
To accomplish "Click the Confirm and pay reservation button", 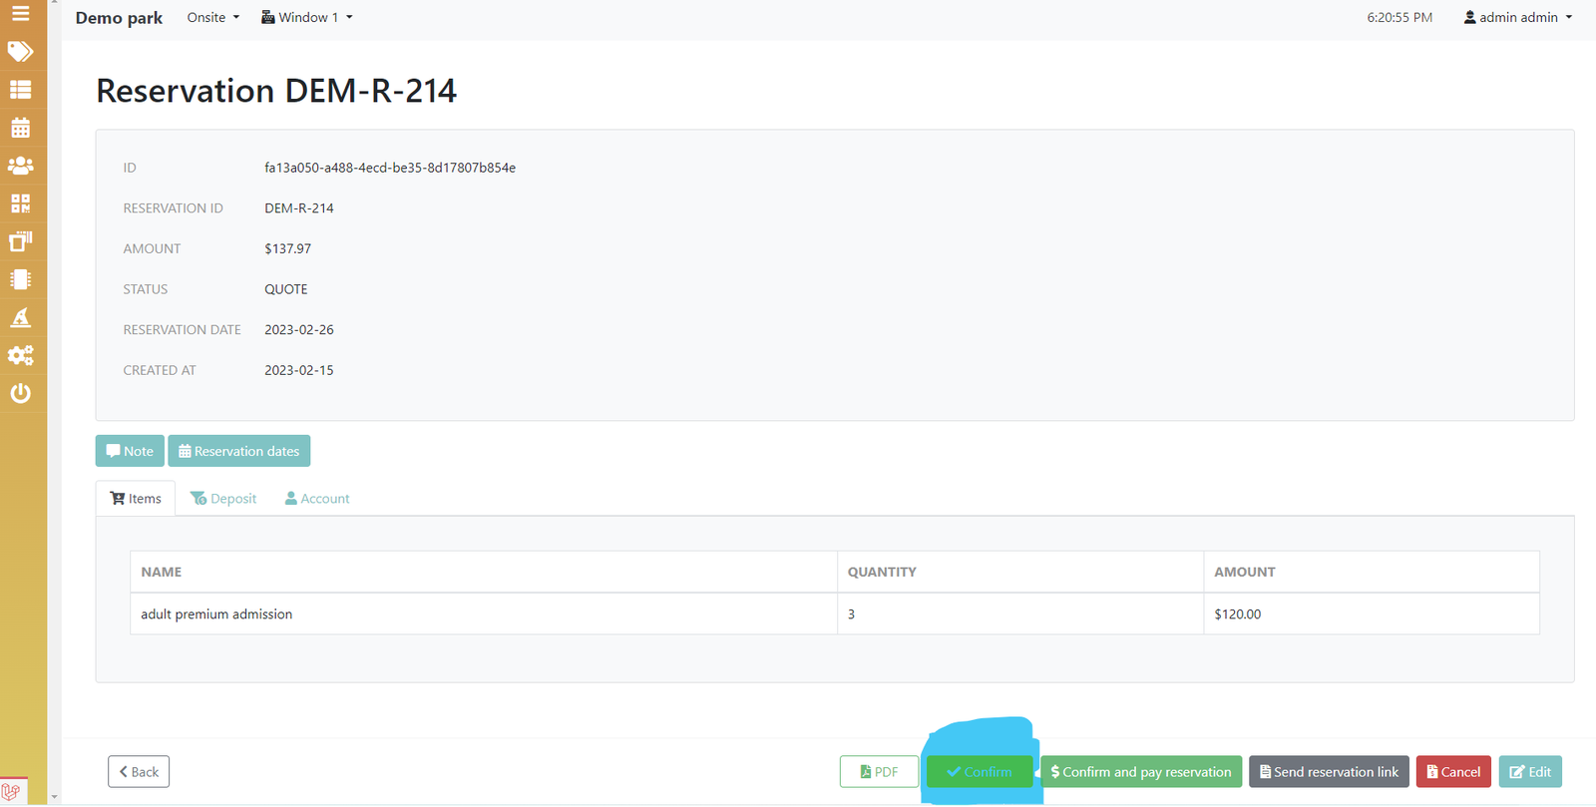I will 1141,772.
